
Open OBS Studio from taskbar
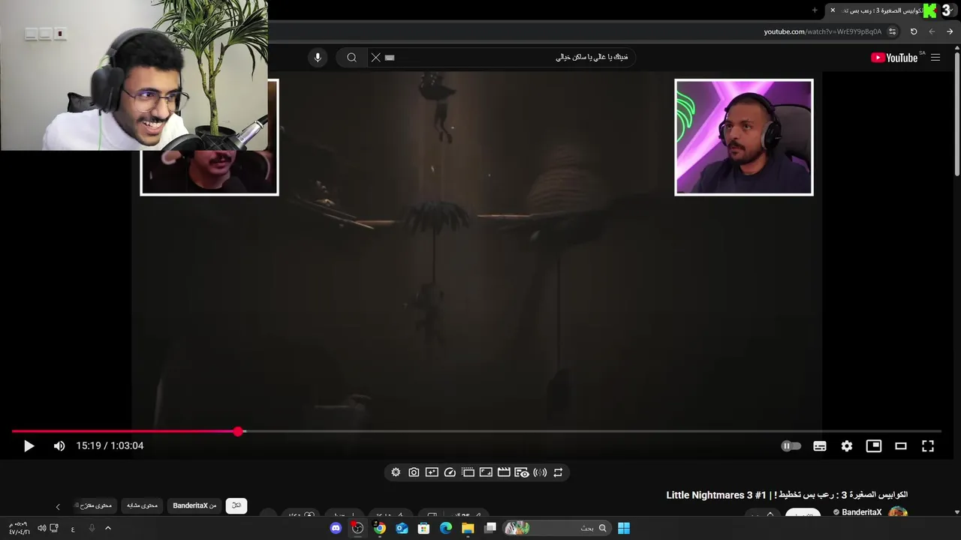[357, 528]
